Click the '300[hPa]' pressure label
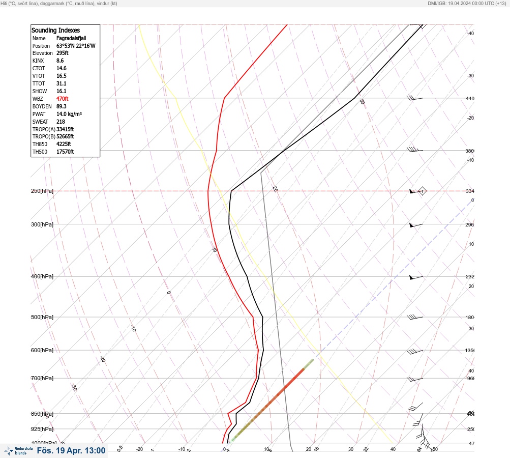 [x=42, y=224]
